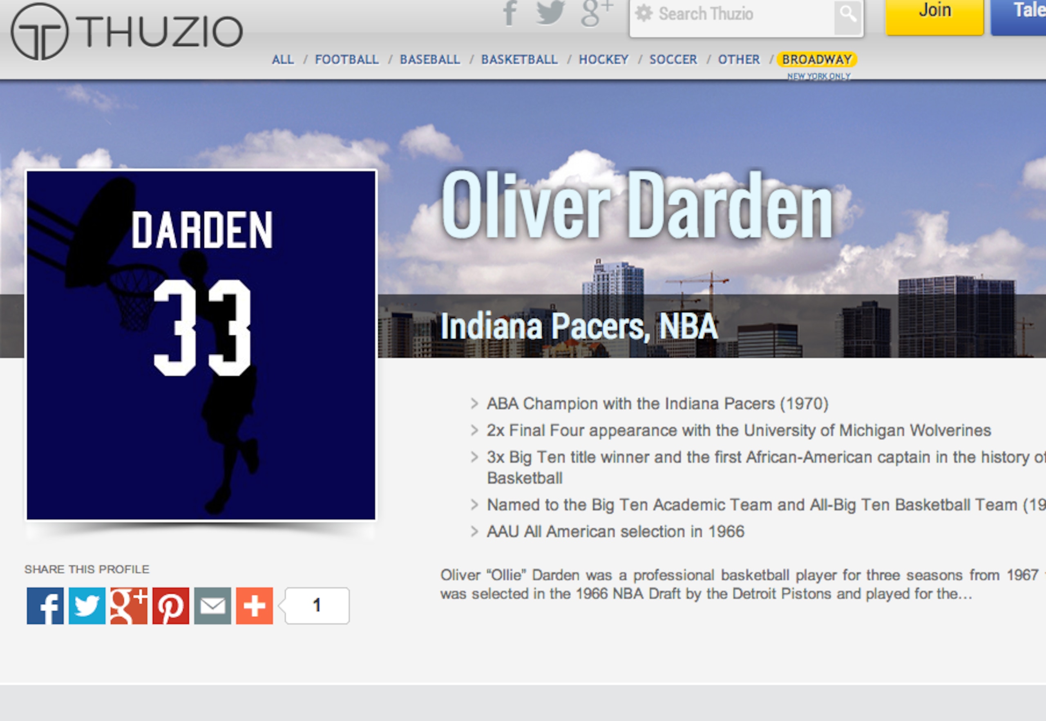Pin this profile on Pinterest
Viewport: 1046px width, 721px height.
[171, 606]
